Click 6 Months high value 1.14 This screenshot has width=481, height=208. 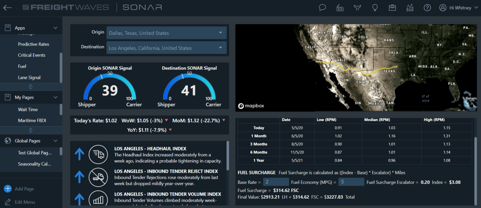tap(447, 152)
